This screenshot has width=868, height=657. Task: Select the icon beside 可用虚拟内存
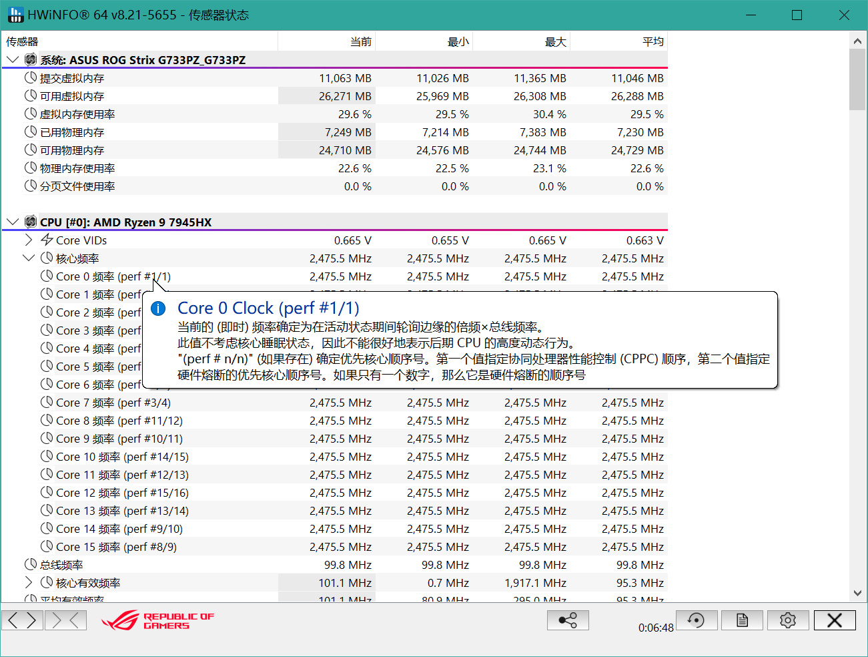(31, 95)
